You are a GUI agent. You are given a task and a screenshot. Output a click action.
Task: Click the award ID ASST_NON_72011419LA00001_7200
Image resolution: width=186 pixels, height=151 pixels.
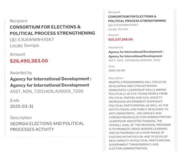(x=47, y=91)
